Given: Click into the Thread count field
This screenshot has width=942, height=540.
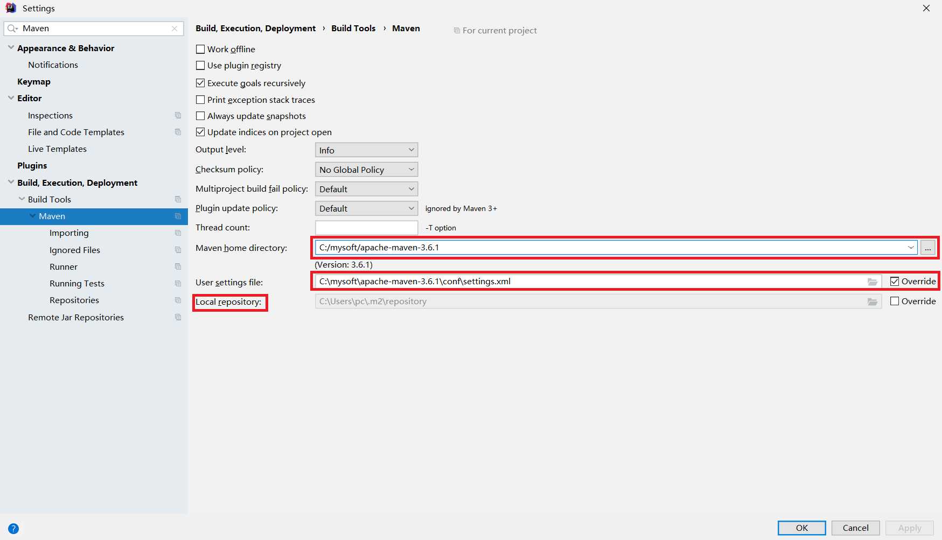Looking at the screenshot, I should (366, 228).
